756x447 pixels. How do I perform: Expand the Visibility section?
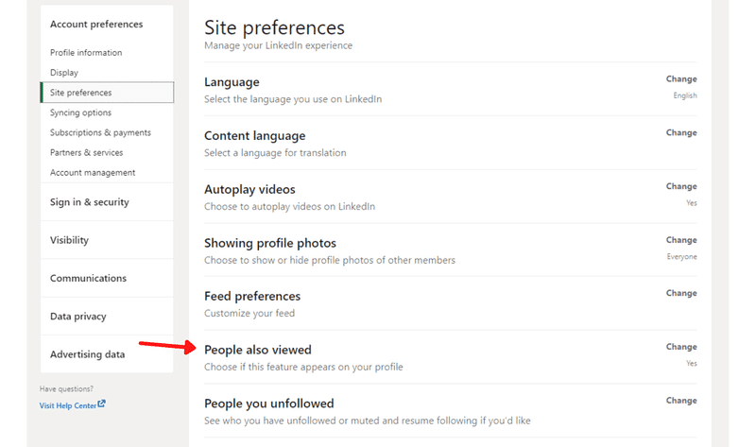69,240
